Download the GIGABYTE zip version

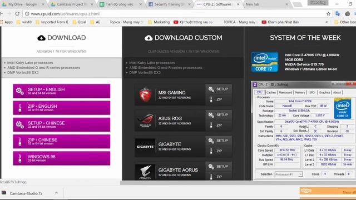[219, 151]
